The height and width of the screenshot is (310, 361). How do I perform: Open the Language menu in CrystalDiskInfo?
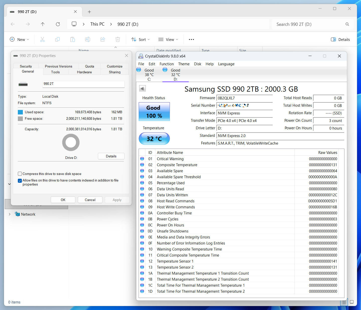[226, 64]
